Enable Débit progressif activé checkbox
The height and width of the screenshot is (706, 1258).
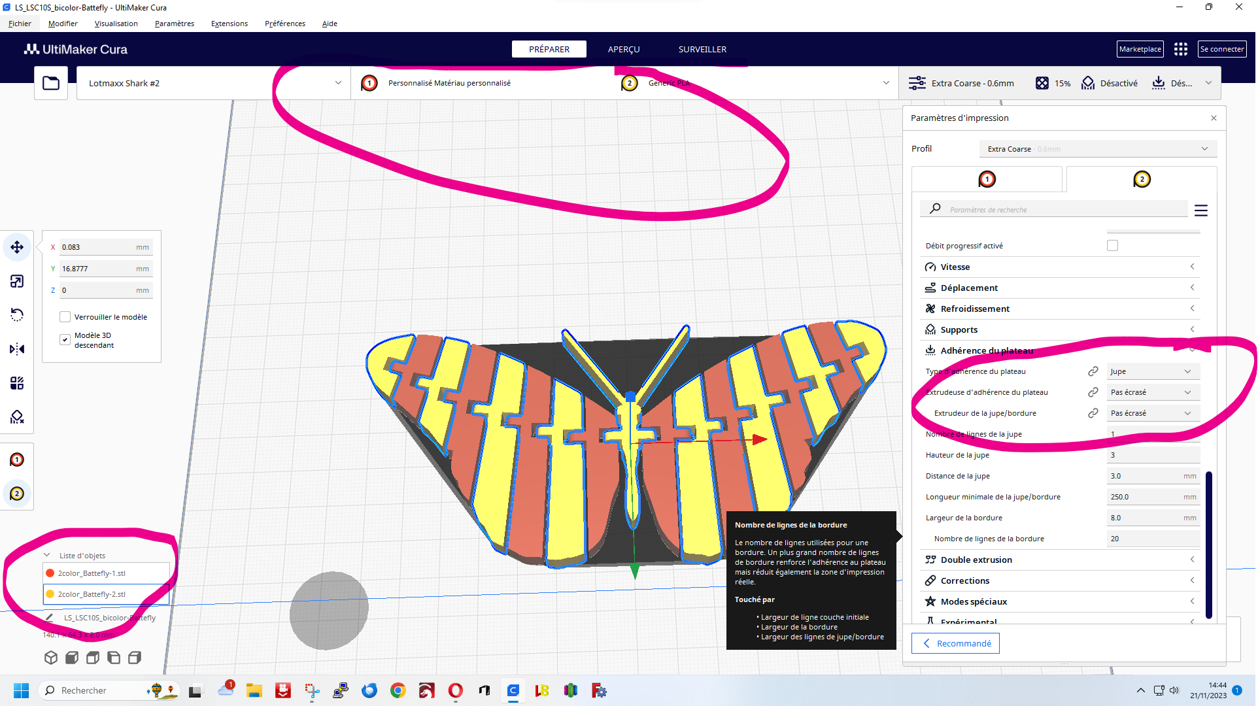1112,246
